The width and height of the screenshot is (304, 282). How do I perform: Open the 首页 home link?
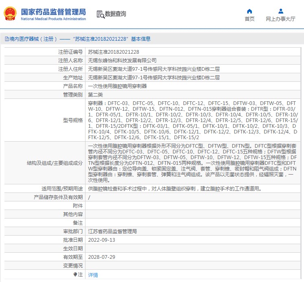pyautogui.click(x=249, y=19)
